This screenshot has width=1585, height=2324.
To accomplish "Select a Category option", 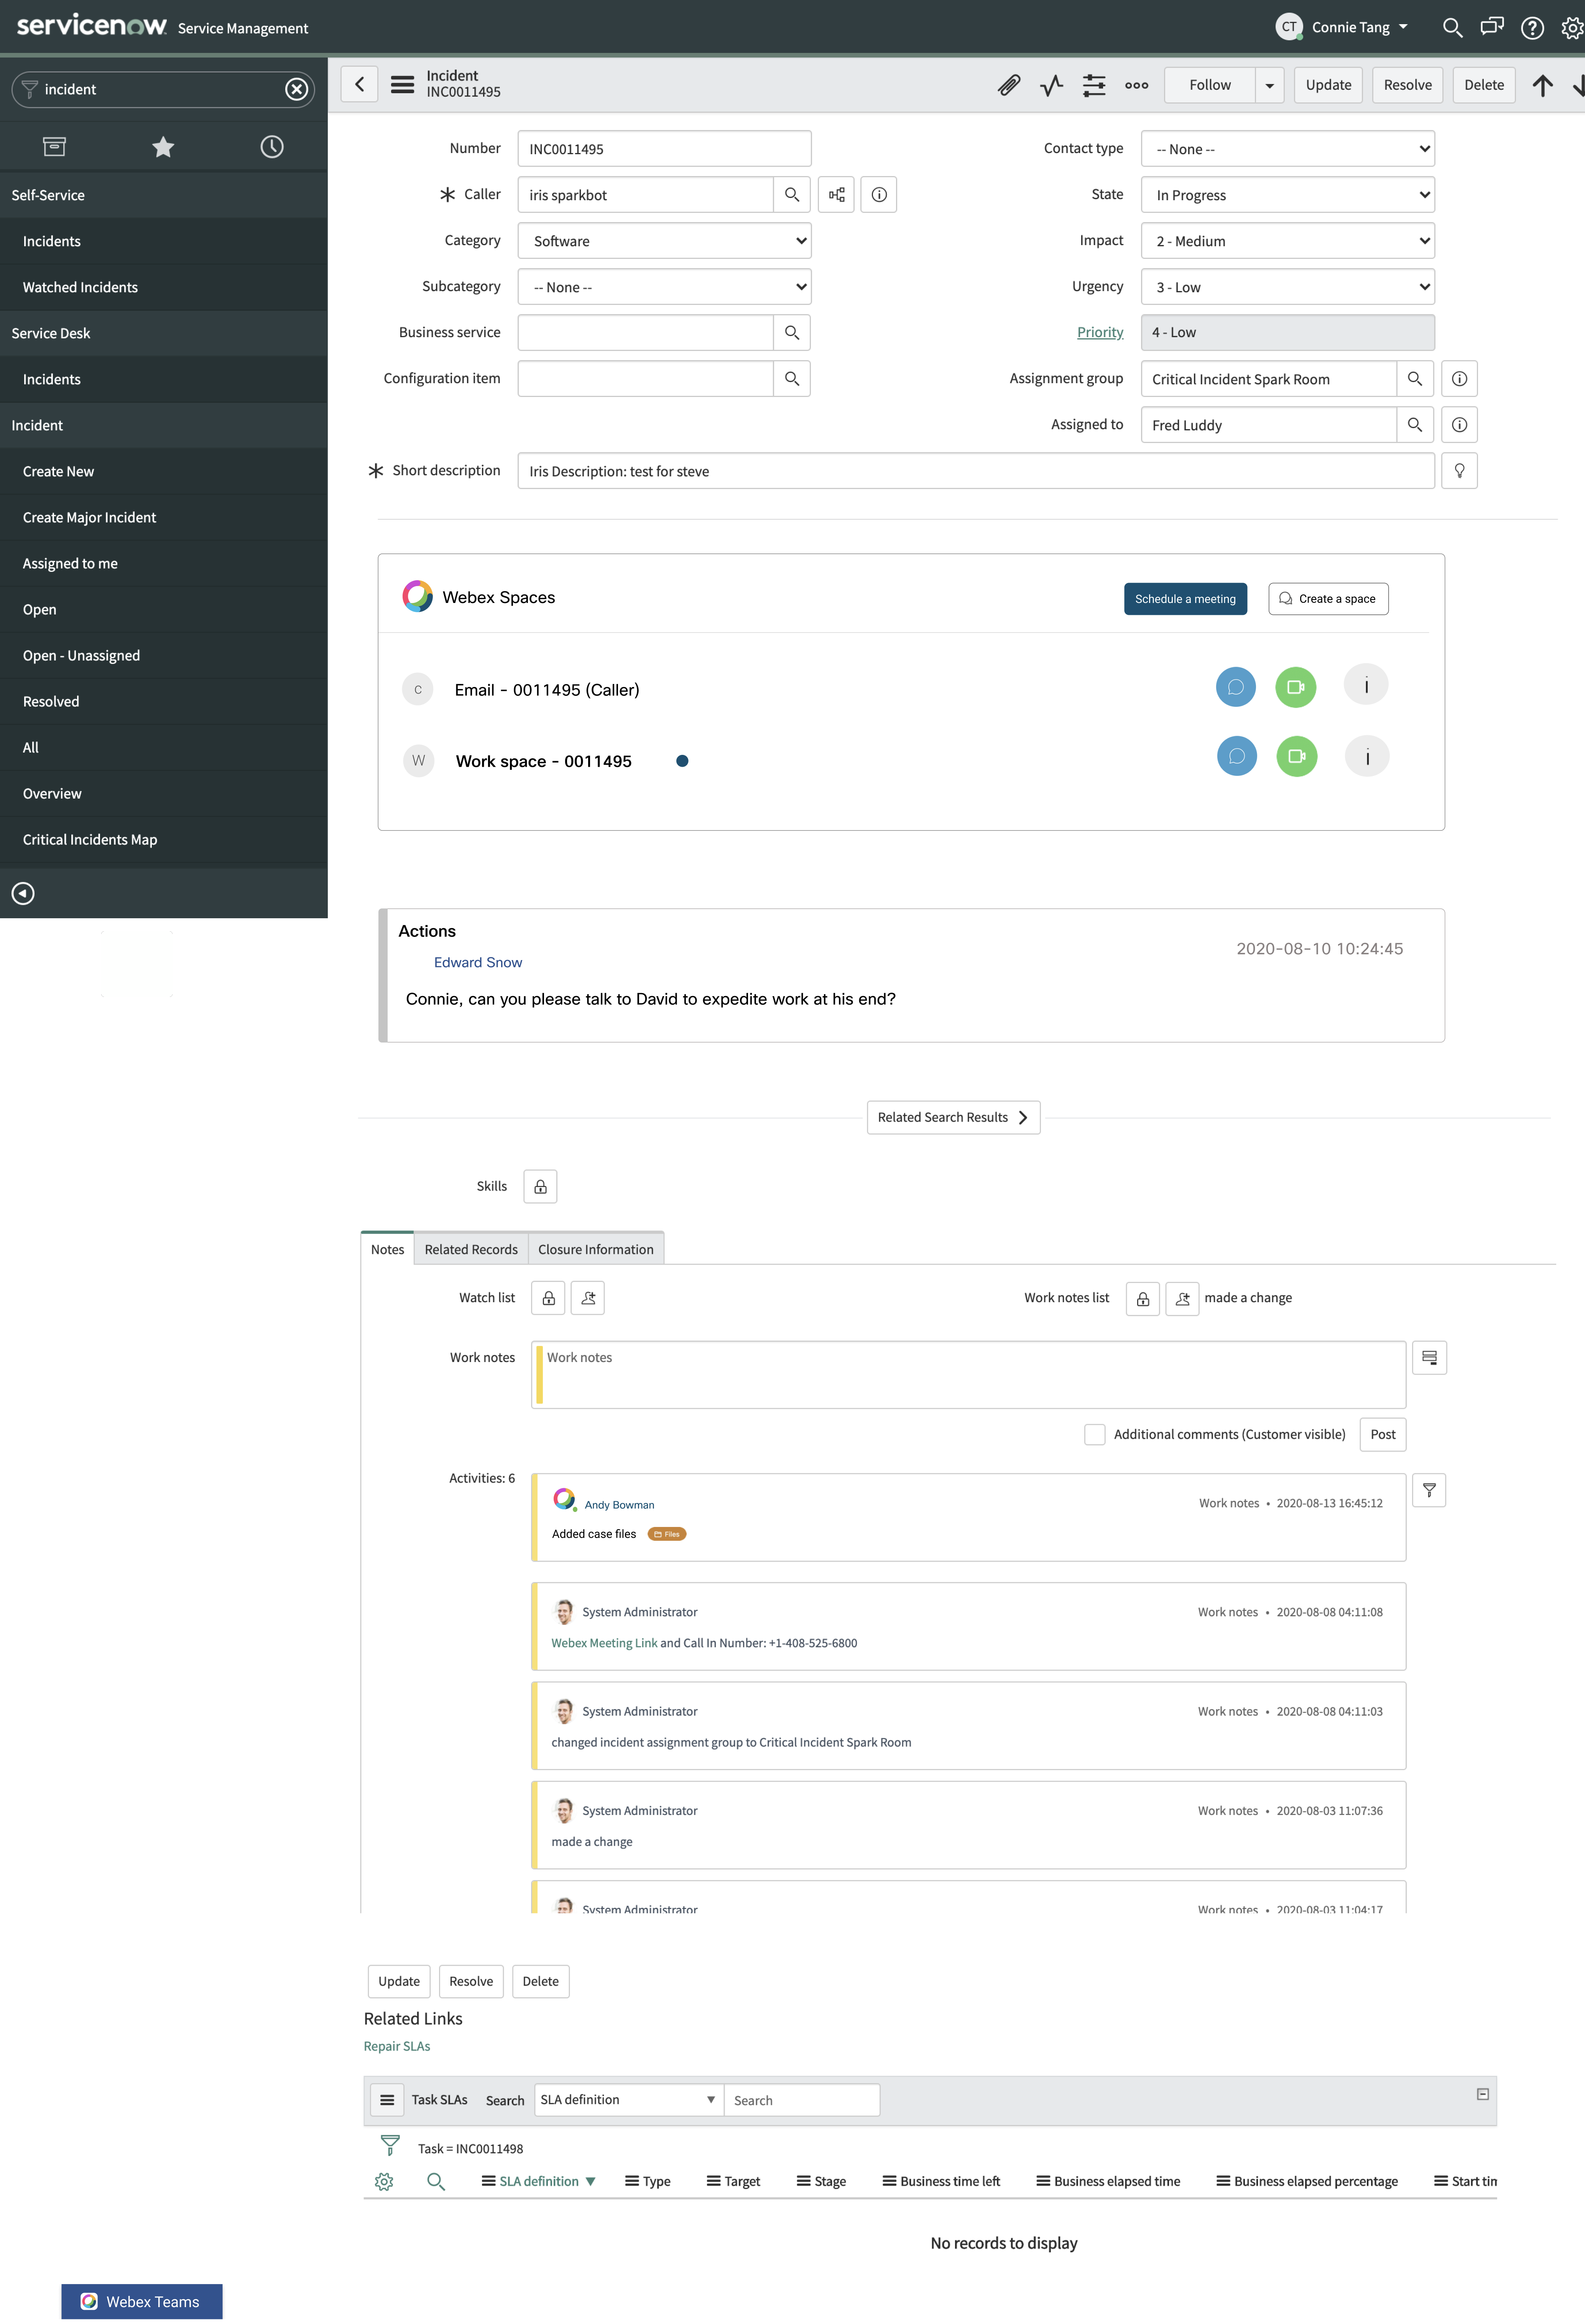I will [664, 241].
